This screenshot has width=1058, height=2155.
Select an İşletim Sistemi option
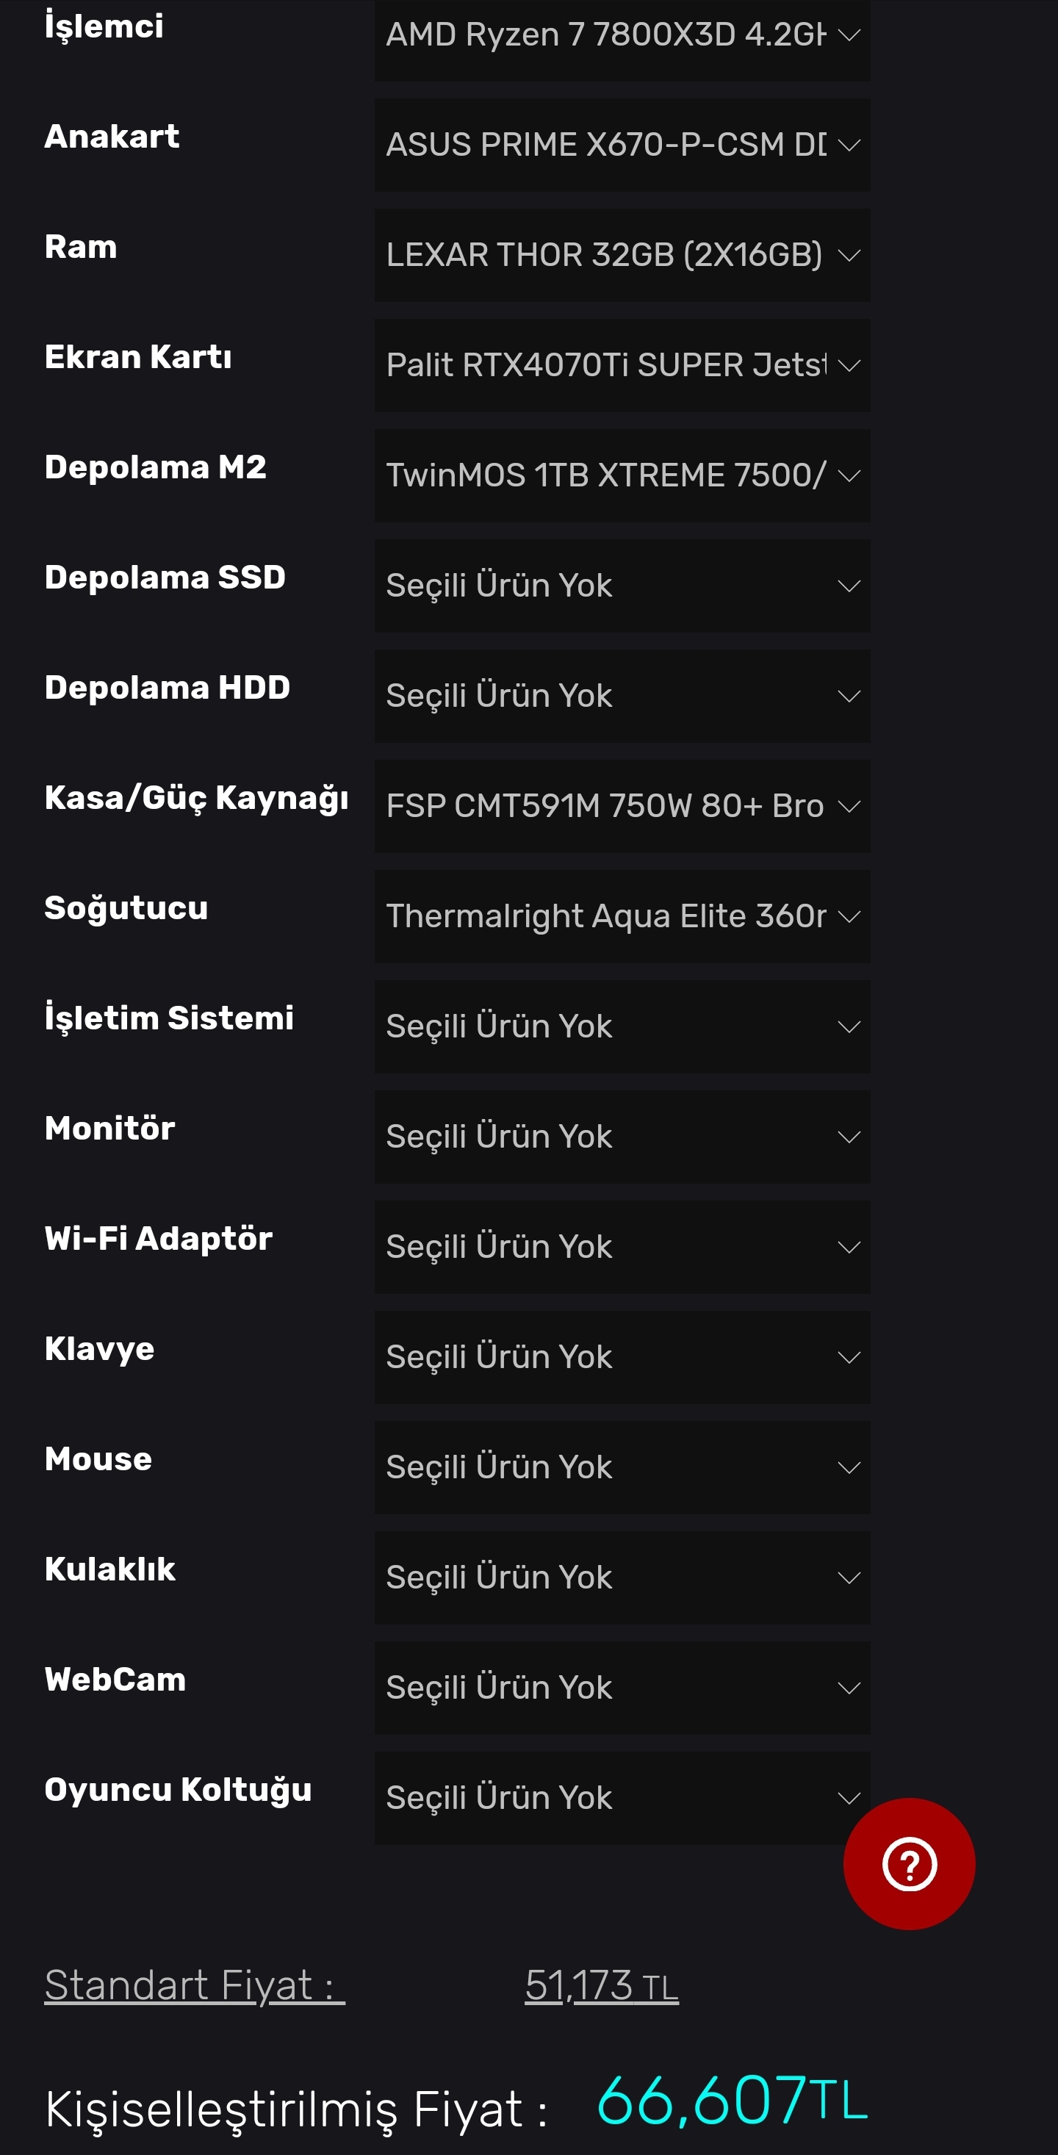pos(622,1026)
